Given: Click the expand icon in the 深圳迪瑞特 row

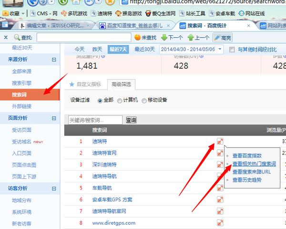Looking at the screenshot, I should [220, 165].
